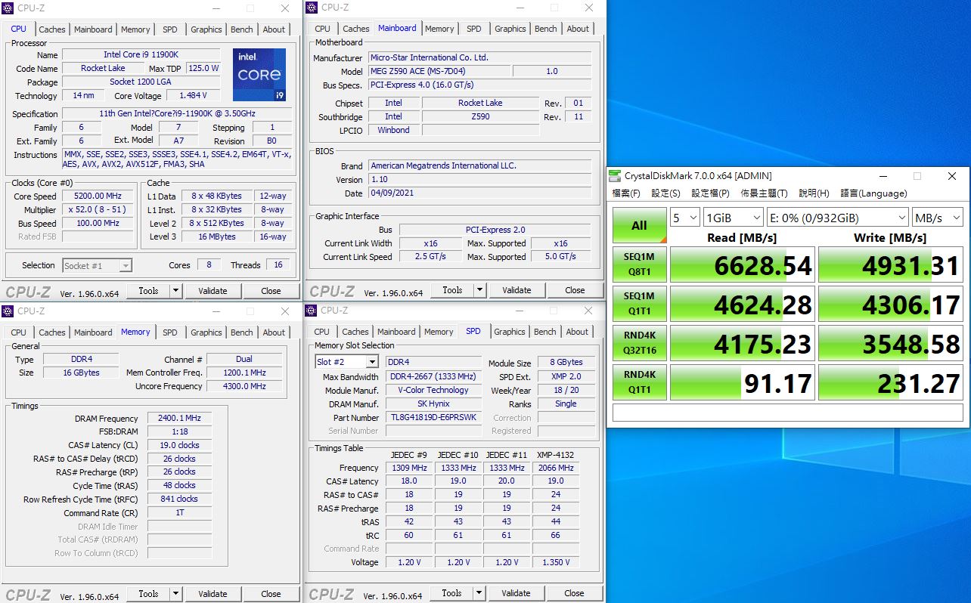Open the test count dropdown showing 5
The width and height of the screenshot is (971, 603).
(x=684, y=218)
